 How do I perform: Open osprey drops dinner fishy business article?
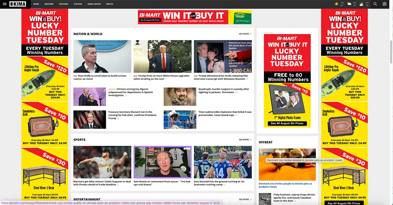coord(294,198)
